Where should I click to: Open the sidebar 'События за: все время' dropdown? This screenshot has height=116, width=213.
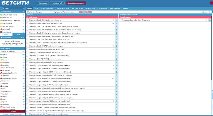tap(12, 51)
